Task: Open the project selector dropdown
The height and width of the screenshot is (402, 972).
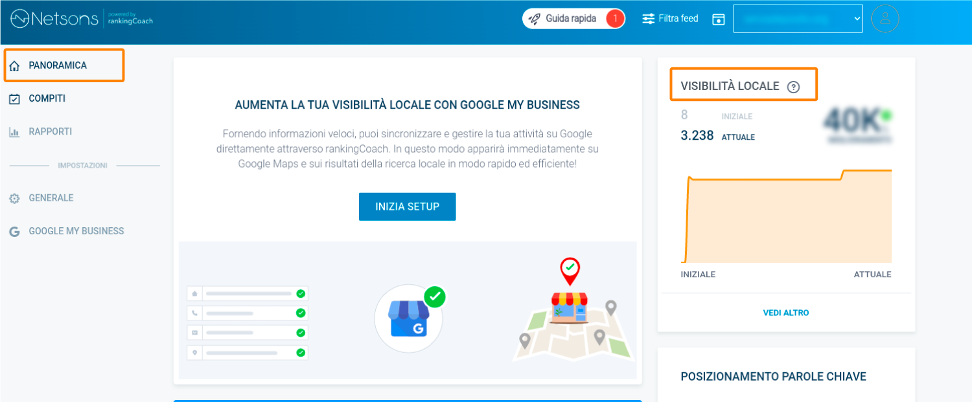Action: tap(798, 19)
